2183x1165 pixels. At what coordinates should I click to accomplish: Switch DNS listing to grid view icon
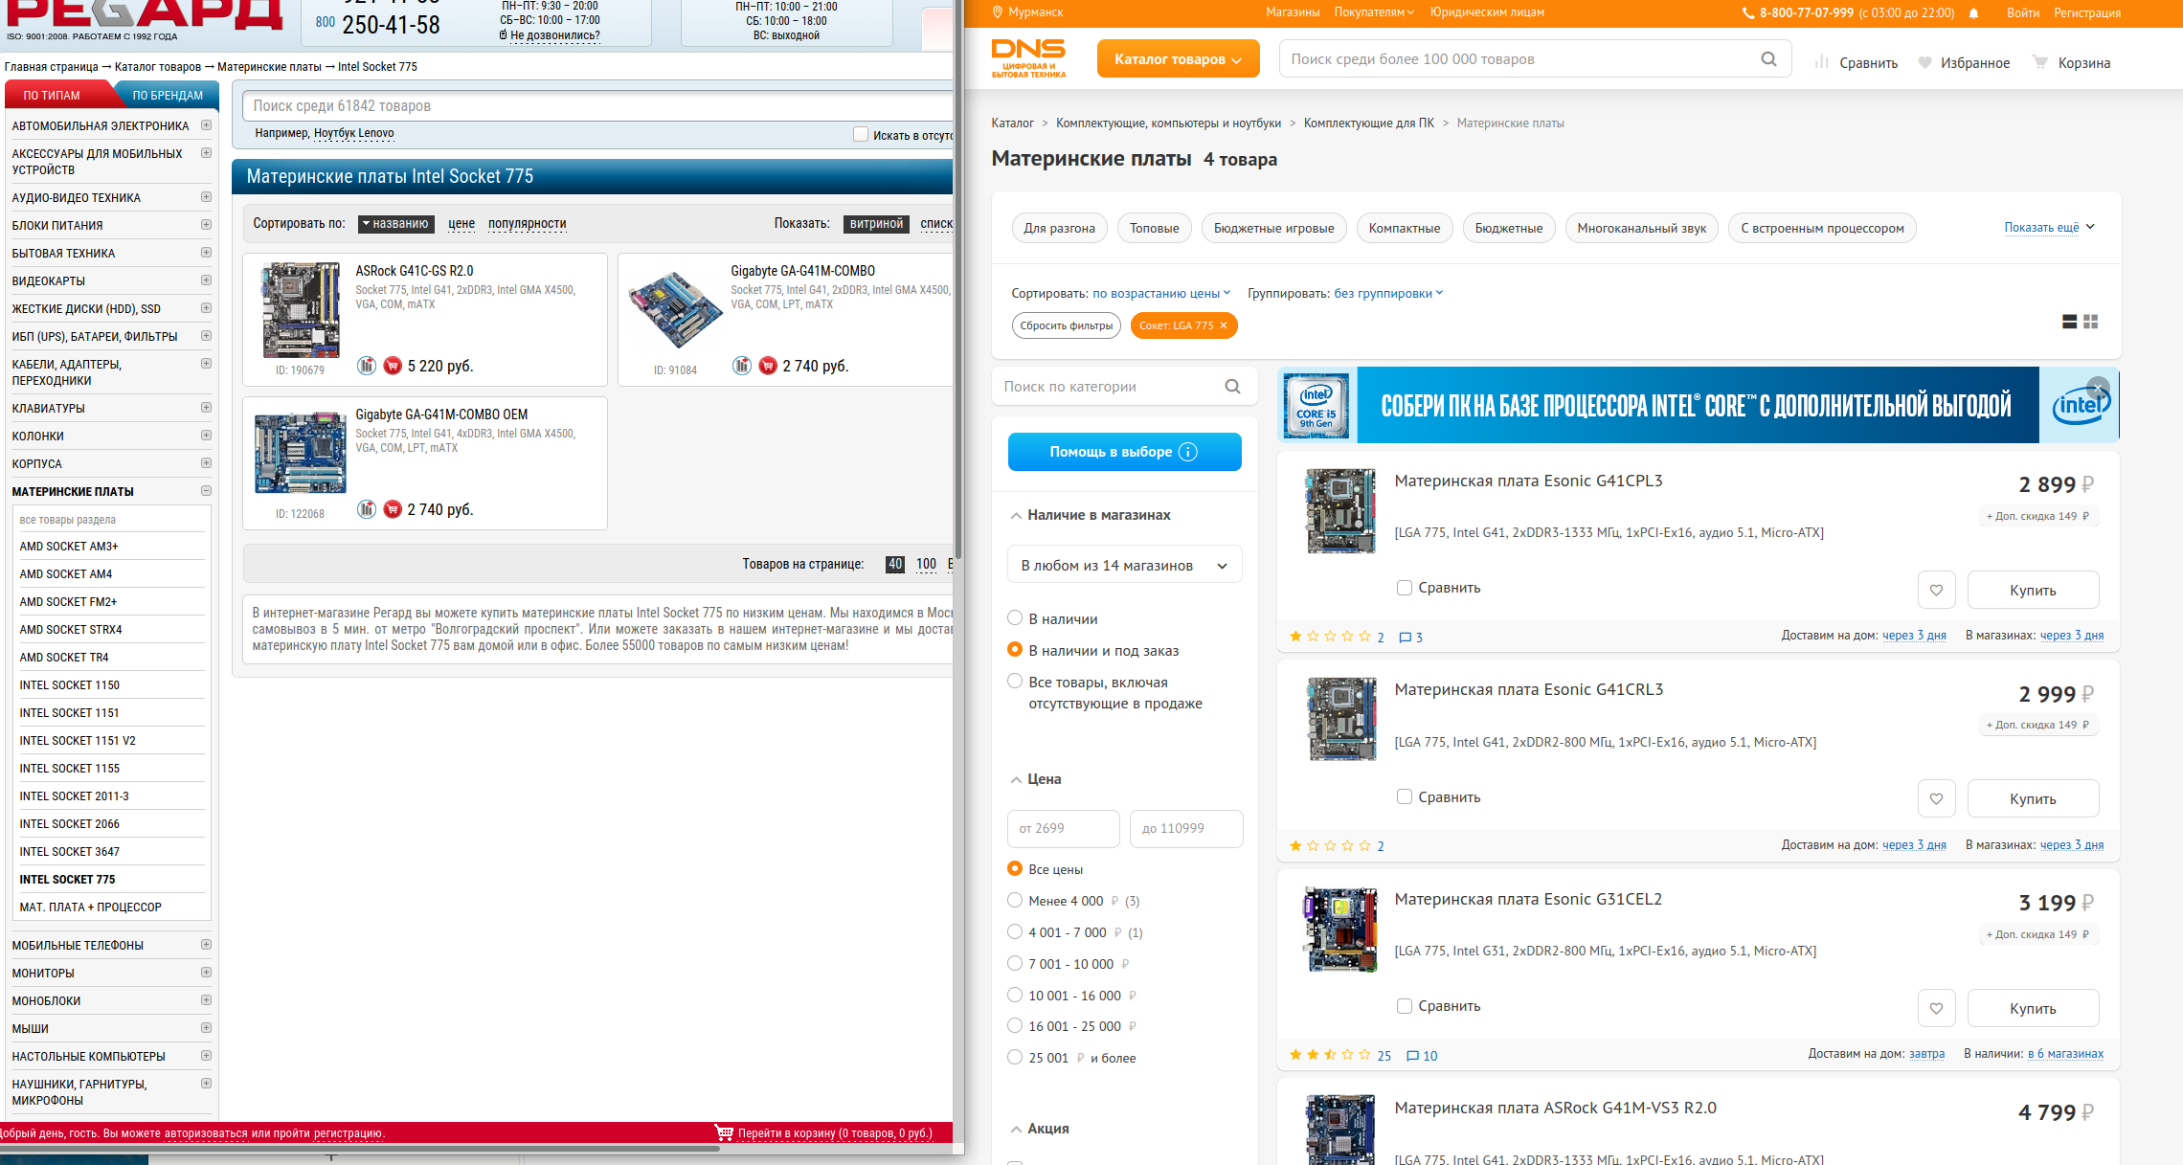(x=2090, y=322)
